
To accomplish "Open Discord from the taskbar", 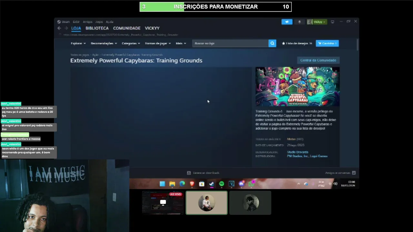I will tap(241, 184).
